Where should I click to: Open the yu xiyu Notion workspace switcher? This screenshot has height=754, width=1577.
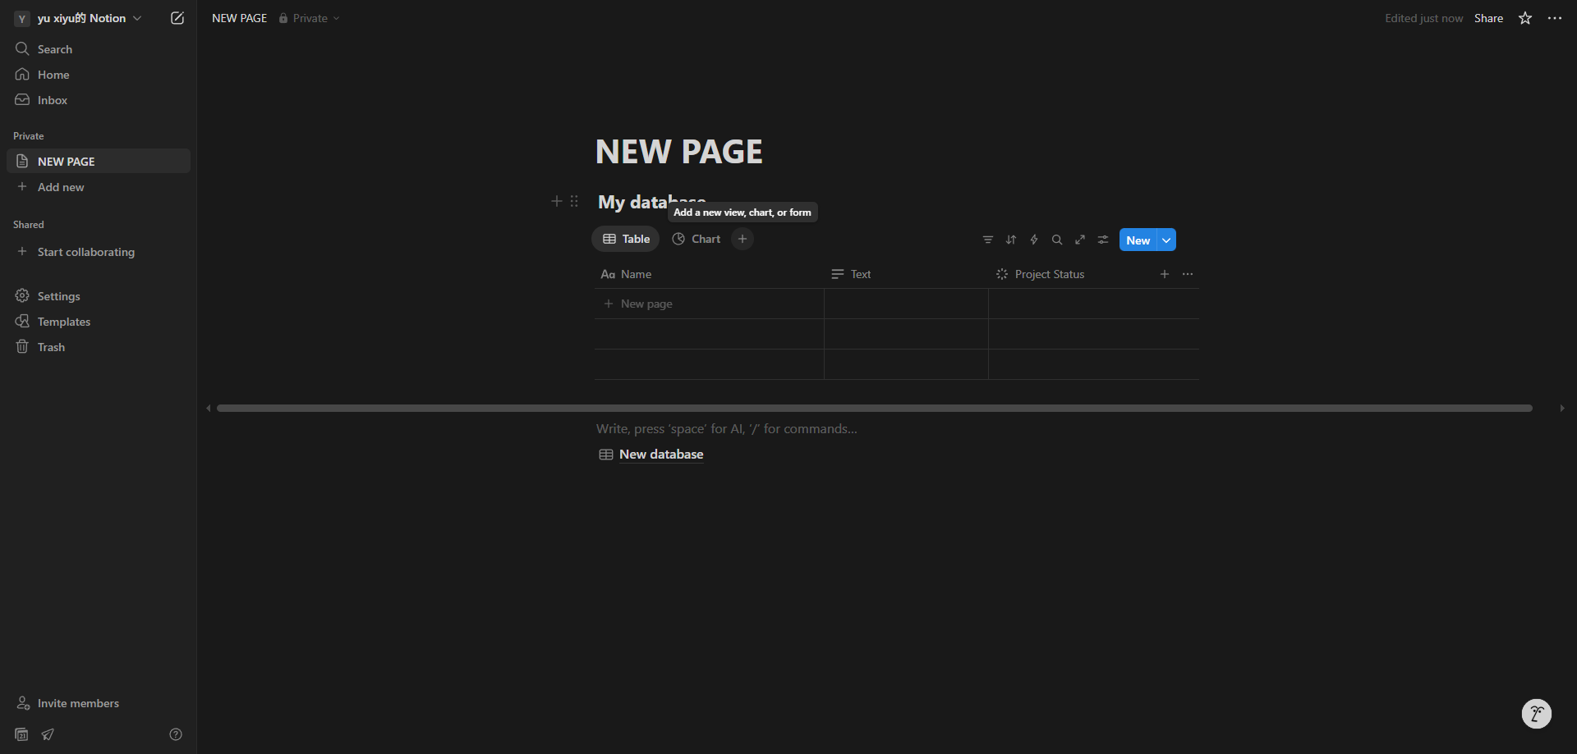pyautogui.click(x=79, y=18)
